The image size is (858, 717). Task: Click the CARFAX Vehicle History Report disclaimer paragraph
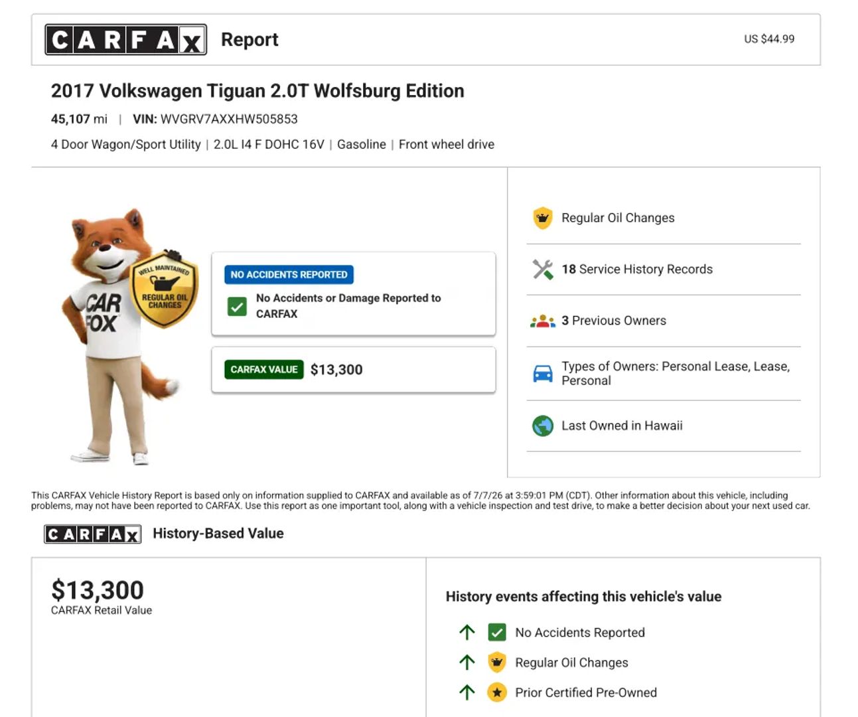tap(421, 501)
